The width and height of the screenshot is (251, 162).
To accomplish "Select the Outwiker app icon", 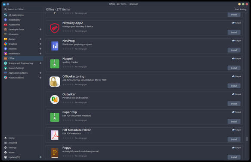I will pyautogui.click(x=55, y=99).
